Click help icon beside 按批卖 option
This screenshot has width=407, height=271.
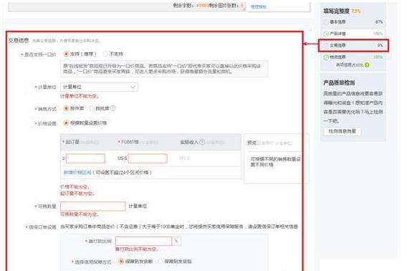tap(112, 108)
